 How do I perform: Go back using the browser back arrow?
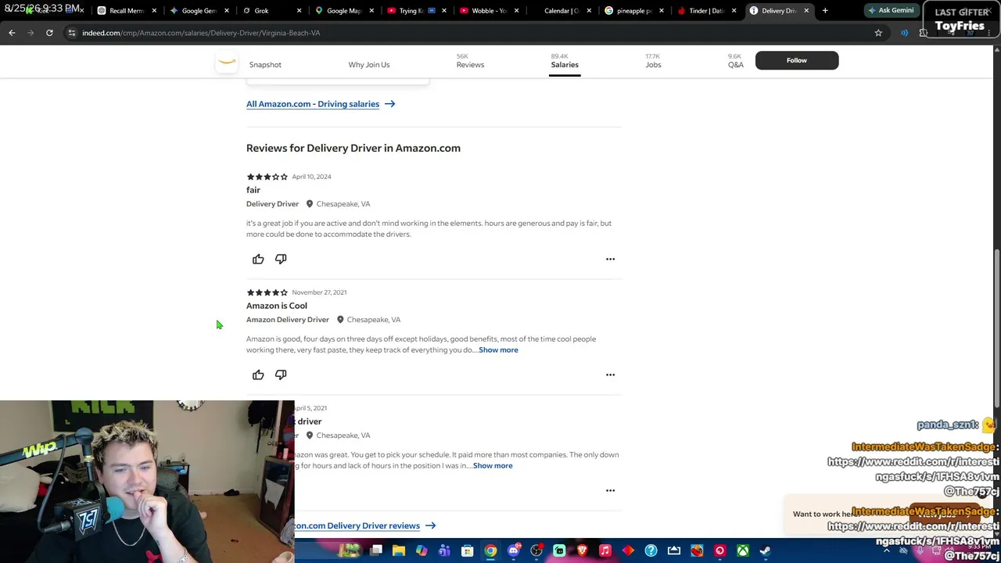(12, 33)
